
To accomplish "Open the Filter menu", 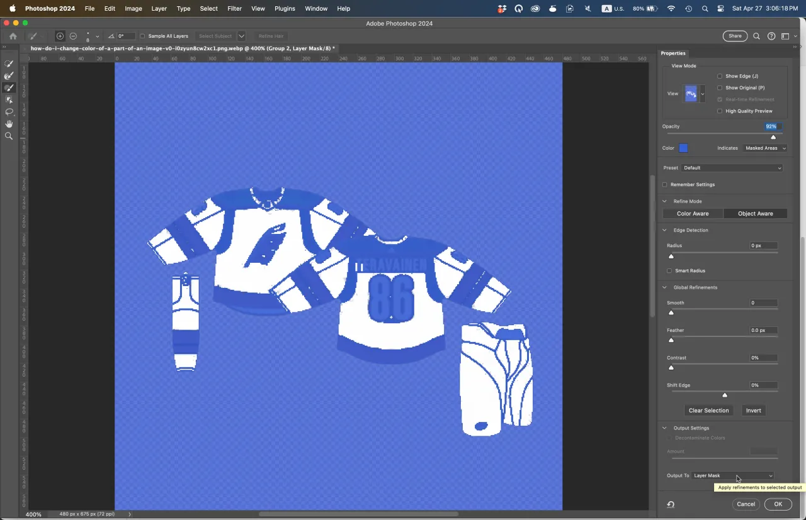I will pos(234,9).
